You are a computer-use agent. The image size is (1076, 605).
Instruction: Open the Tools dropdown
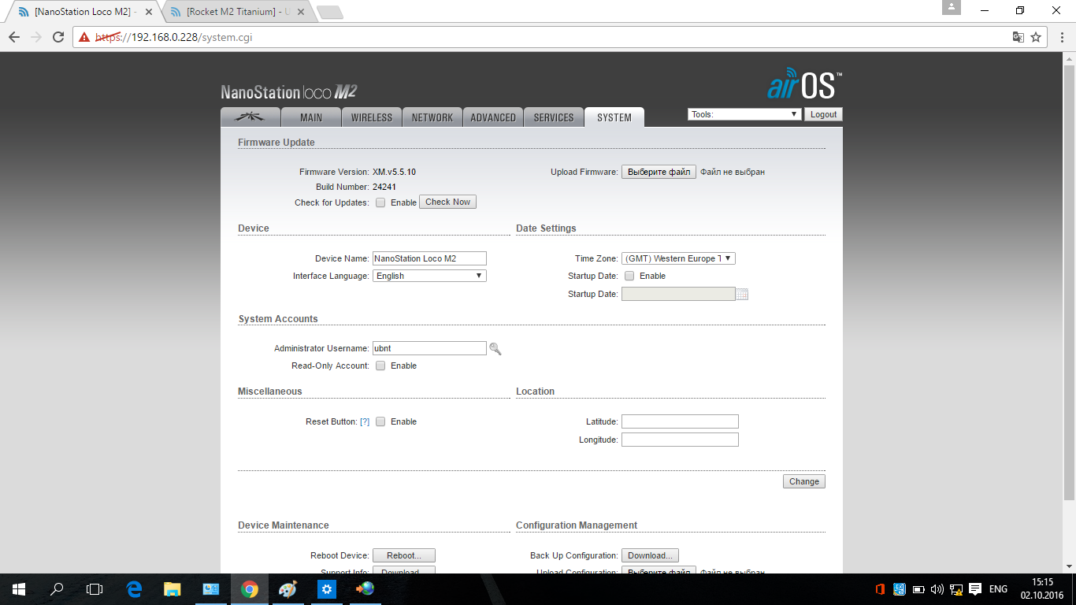click(744, 114)
